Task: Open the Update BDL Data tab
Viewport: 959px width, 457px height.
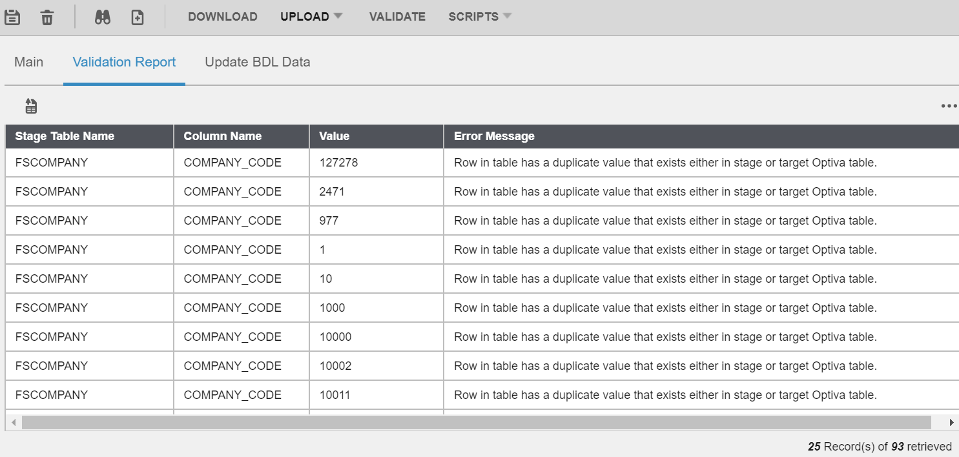Action: 258,61
